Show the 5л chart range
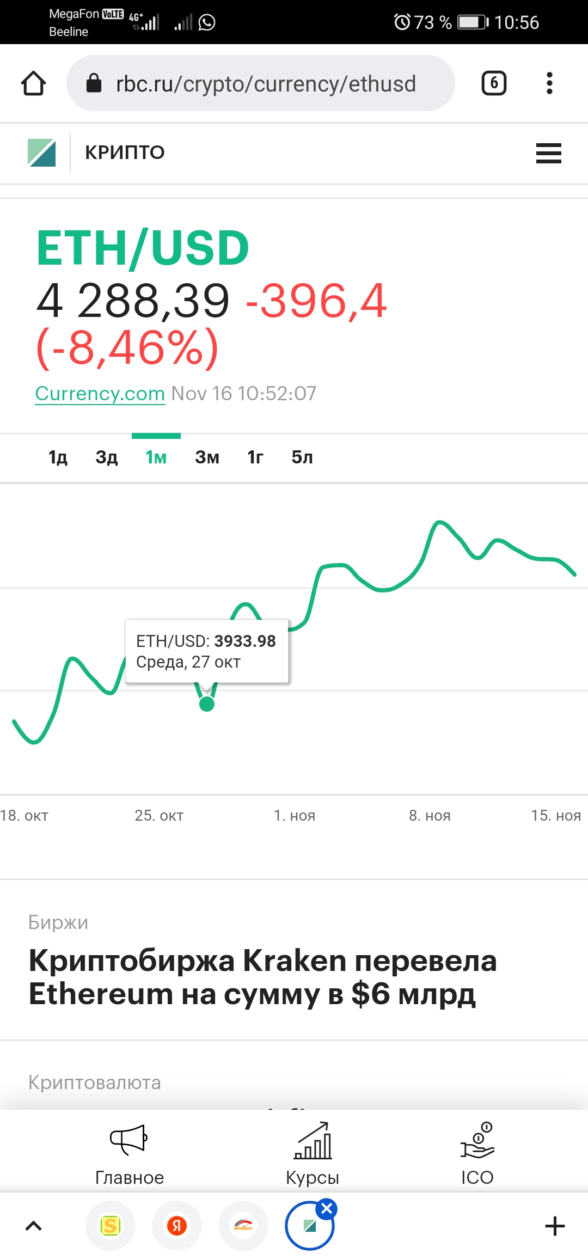 [302, 457]
